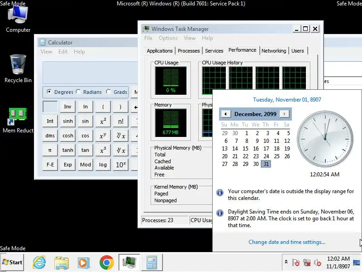Image resolution: width=362 pixels, height=272 pixels.
Task: Open the Task Manager Help menu
Action: 207,38
